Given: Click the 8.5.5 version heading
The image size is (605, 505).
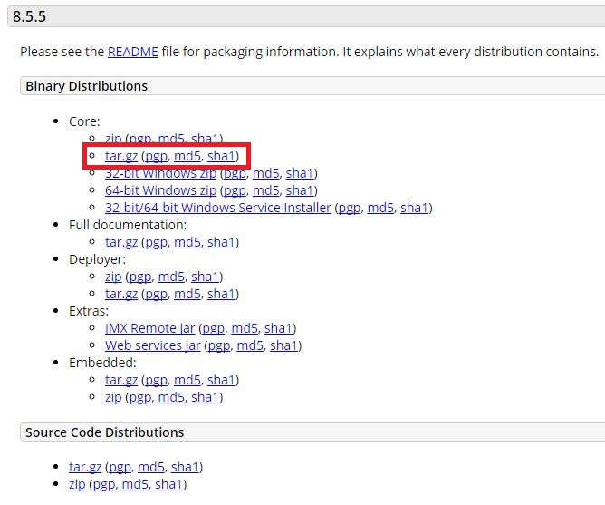Looking at the screenshot, I should click(x=29, y=16).
